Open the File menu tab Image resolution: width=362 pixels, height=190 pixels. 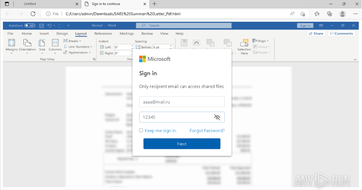(x=10, y=34)
